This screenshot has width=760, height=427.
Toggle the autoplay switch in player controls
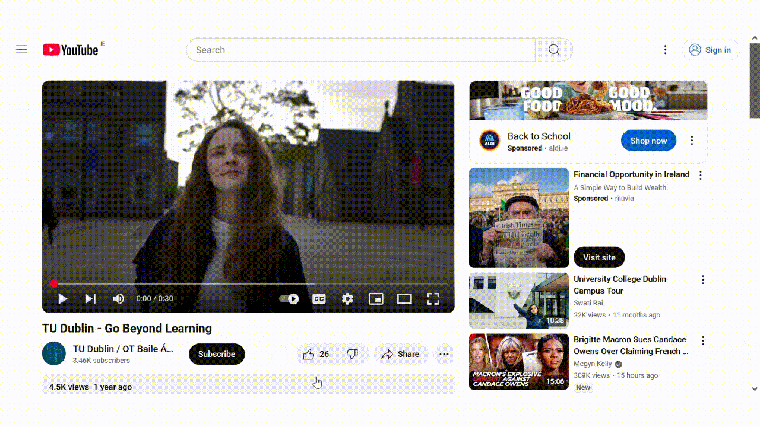pyautogui.click(x=288, y=299)
